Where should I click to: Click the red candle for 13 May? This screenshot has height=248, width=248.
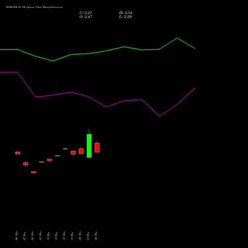pos(50,160)
